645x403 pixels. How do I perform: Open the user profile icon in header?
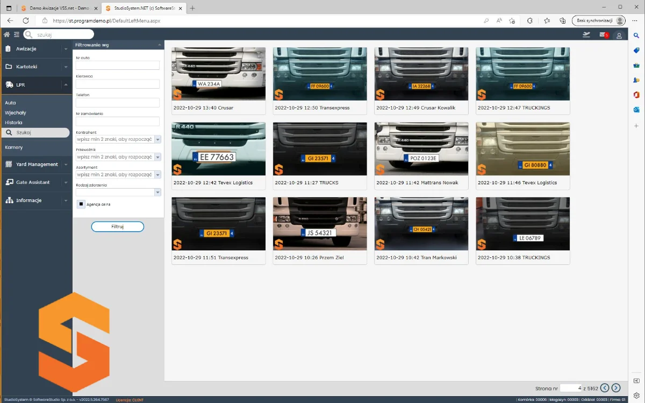619,35
